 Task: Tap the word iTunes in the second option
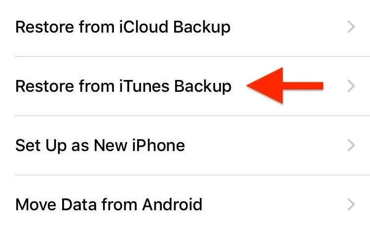click(x=144, y=86)
